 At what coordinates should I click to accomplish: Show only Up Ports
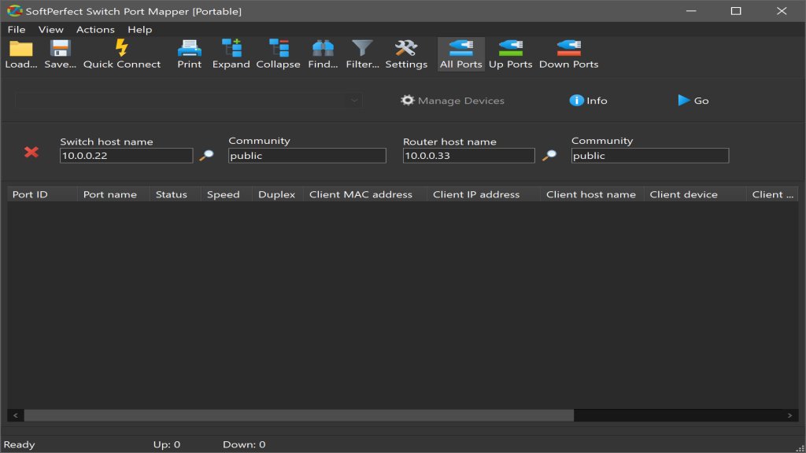pos(510,54)
